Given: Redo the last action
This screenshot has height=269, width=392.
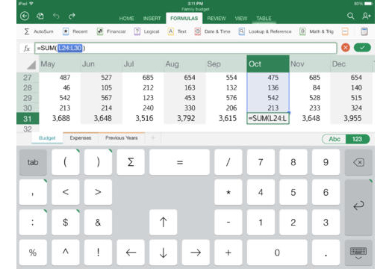Looking at the screenshot, I should (x=72, y=16).
